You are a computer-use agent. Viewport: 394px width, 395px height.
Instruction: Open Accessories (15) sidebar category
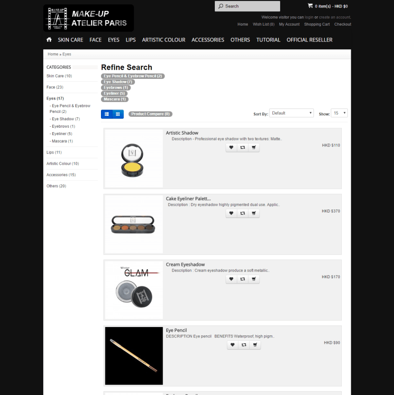point(61,175)
